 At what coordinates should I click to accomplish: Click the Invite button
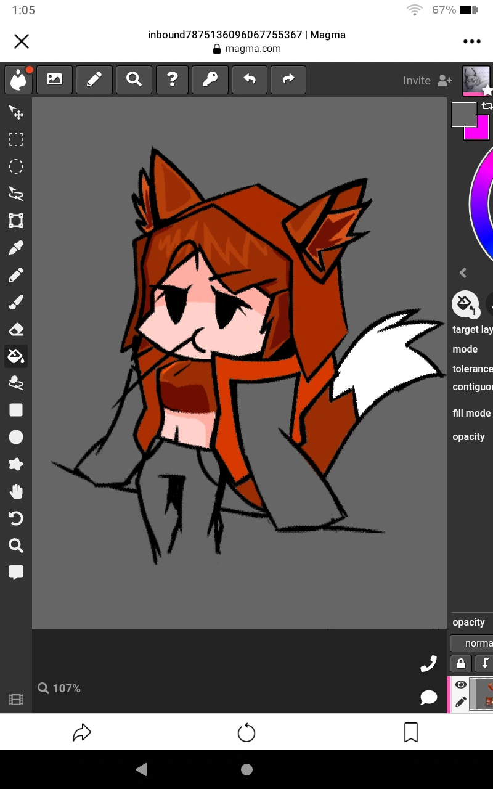tap(417, 81)
